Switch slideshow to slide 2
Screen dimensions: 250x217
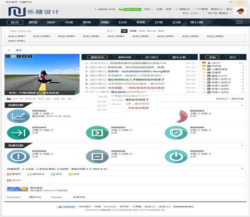point(13,56)
